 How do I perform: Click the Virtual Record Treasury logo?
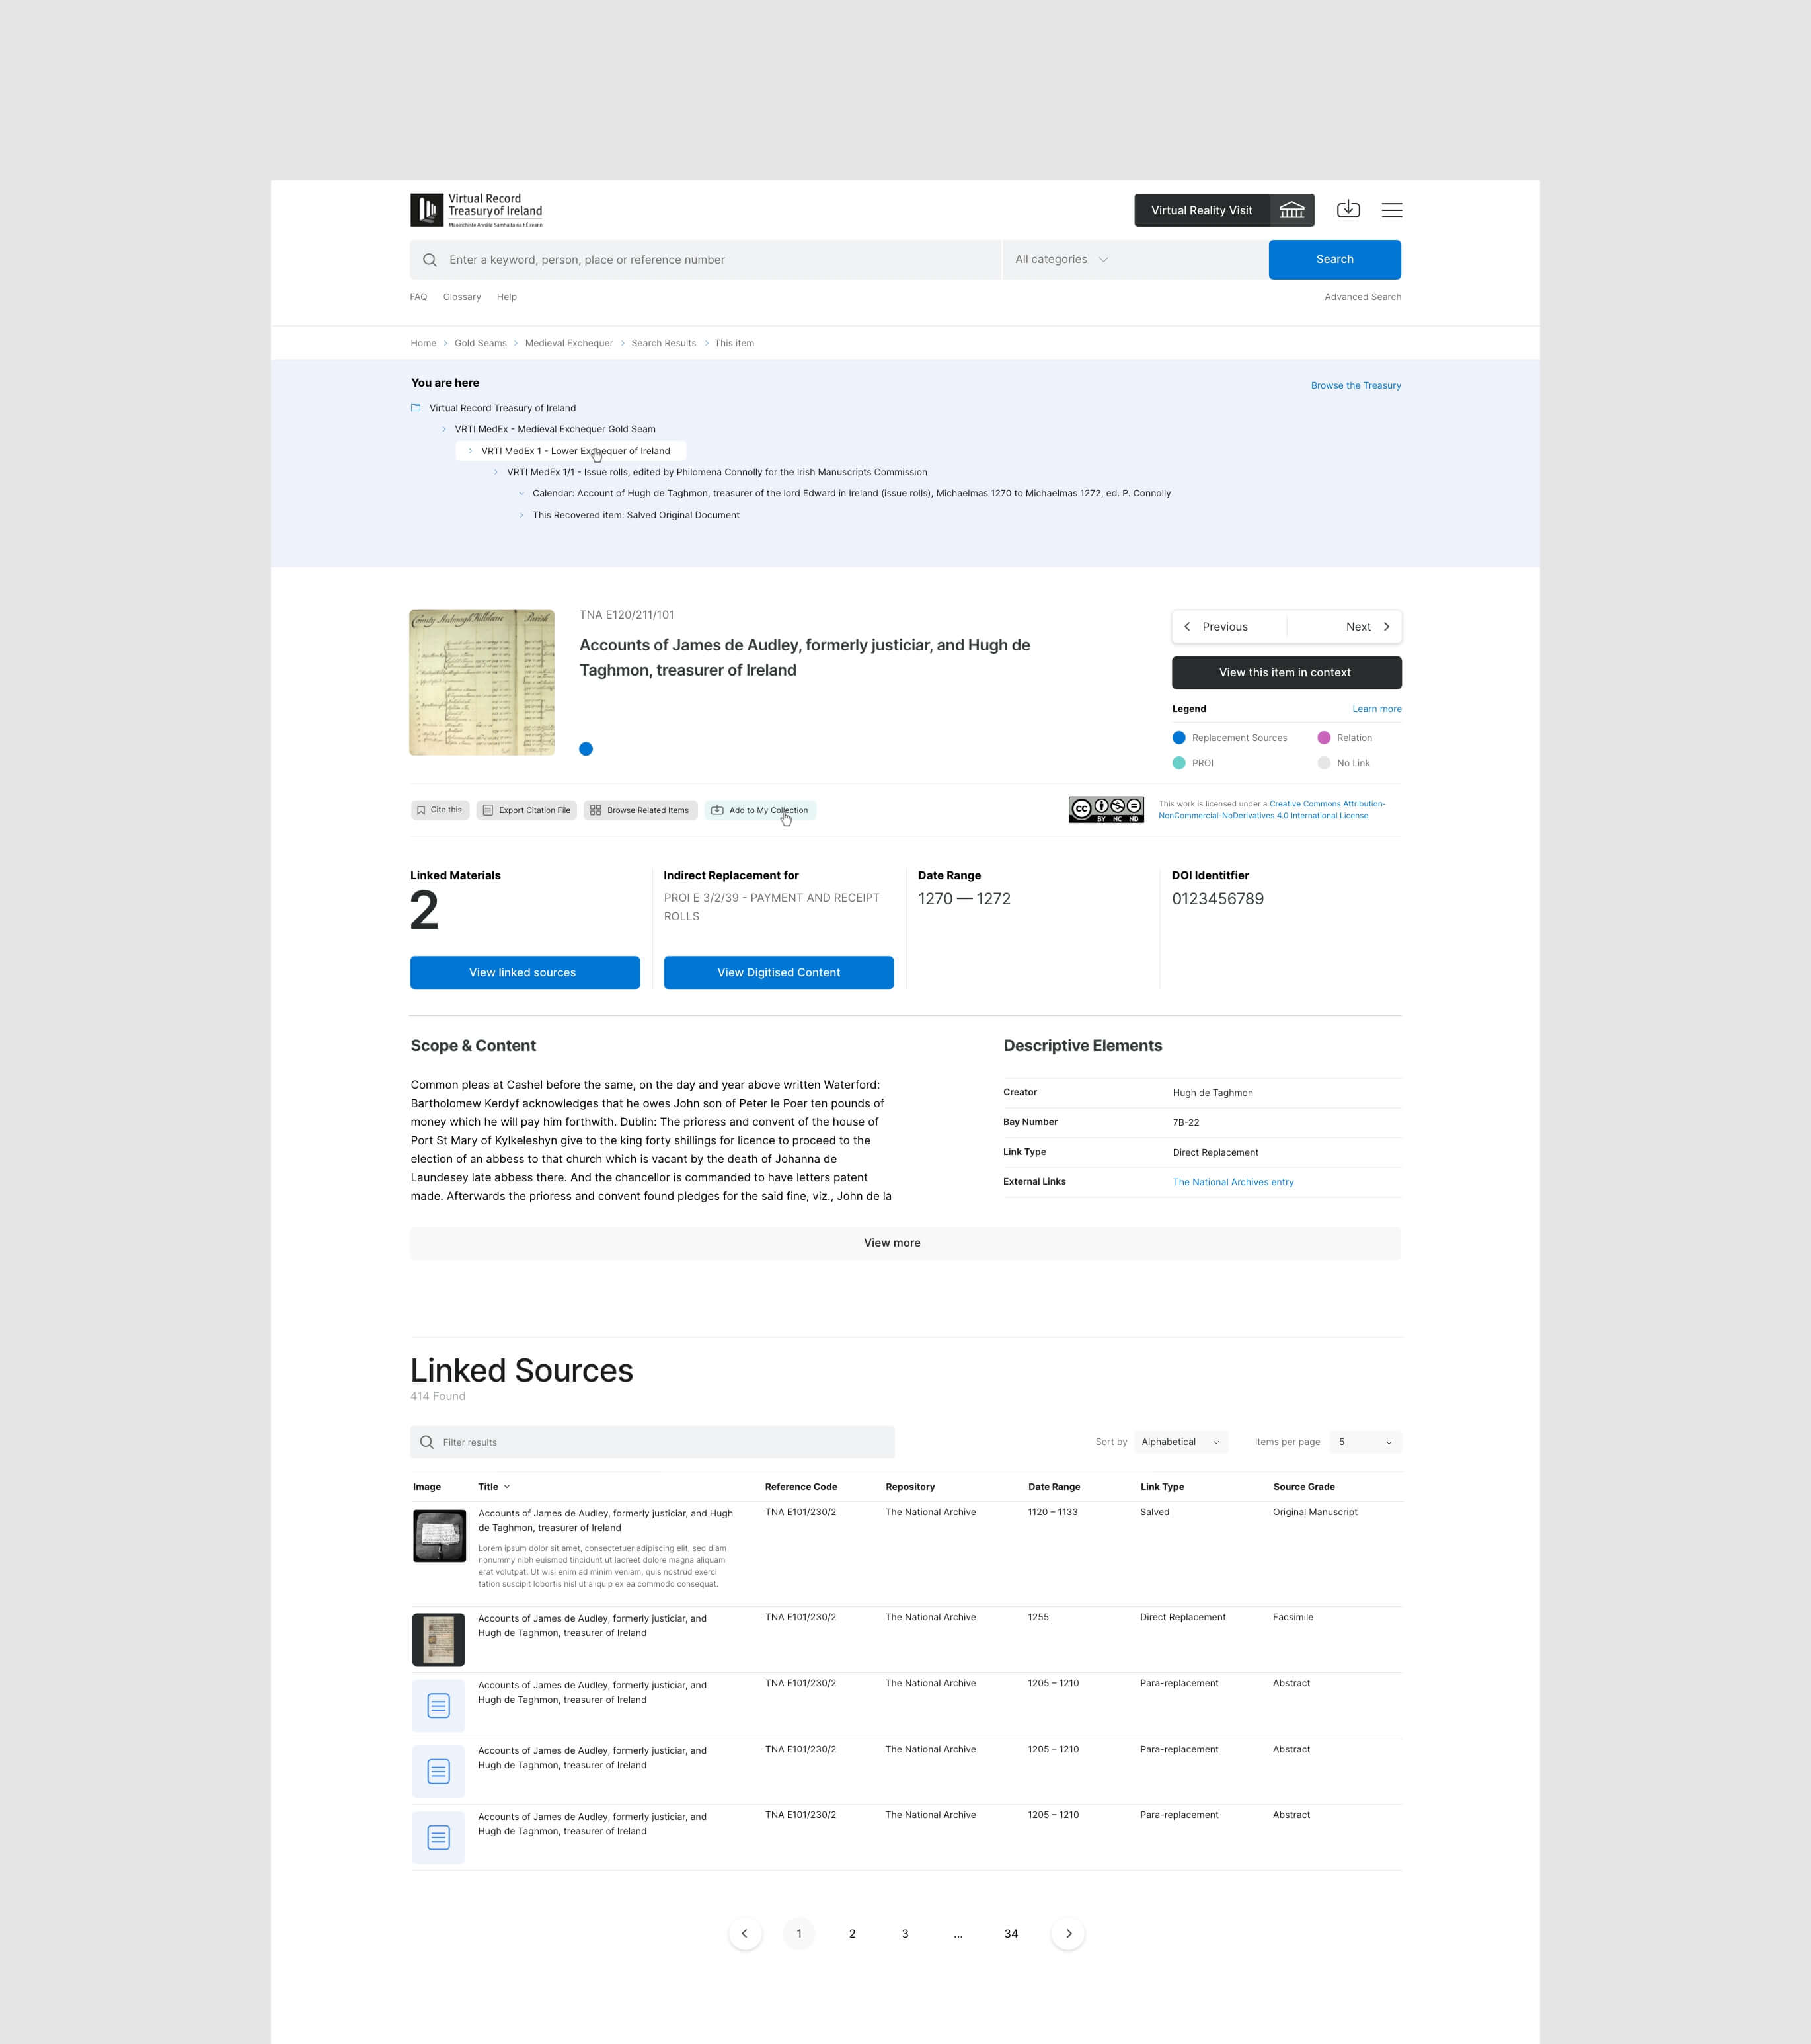pyautogui.click(x=477, y=210)
